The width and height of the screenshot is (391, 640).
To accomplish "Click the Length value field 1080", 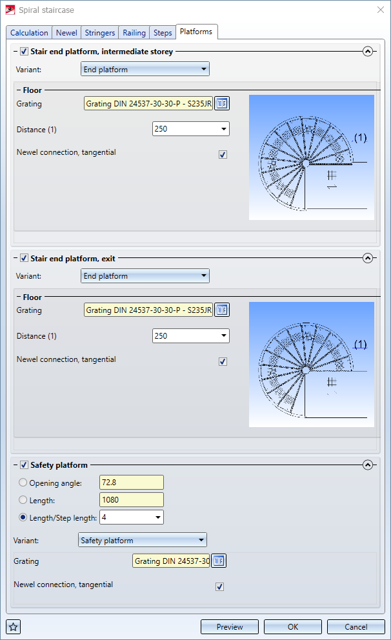I will (x=132, y=500).
